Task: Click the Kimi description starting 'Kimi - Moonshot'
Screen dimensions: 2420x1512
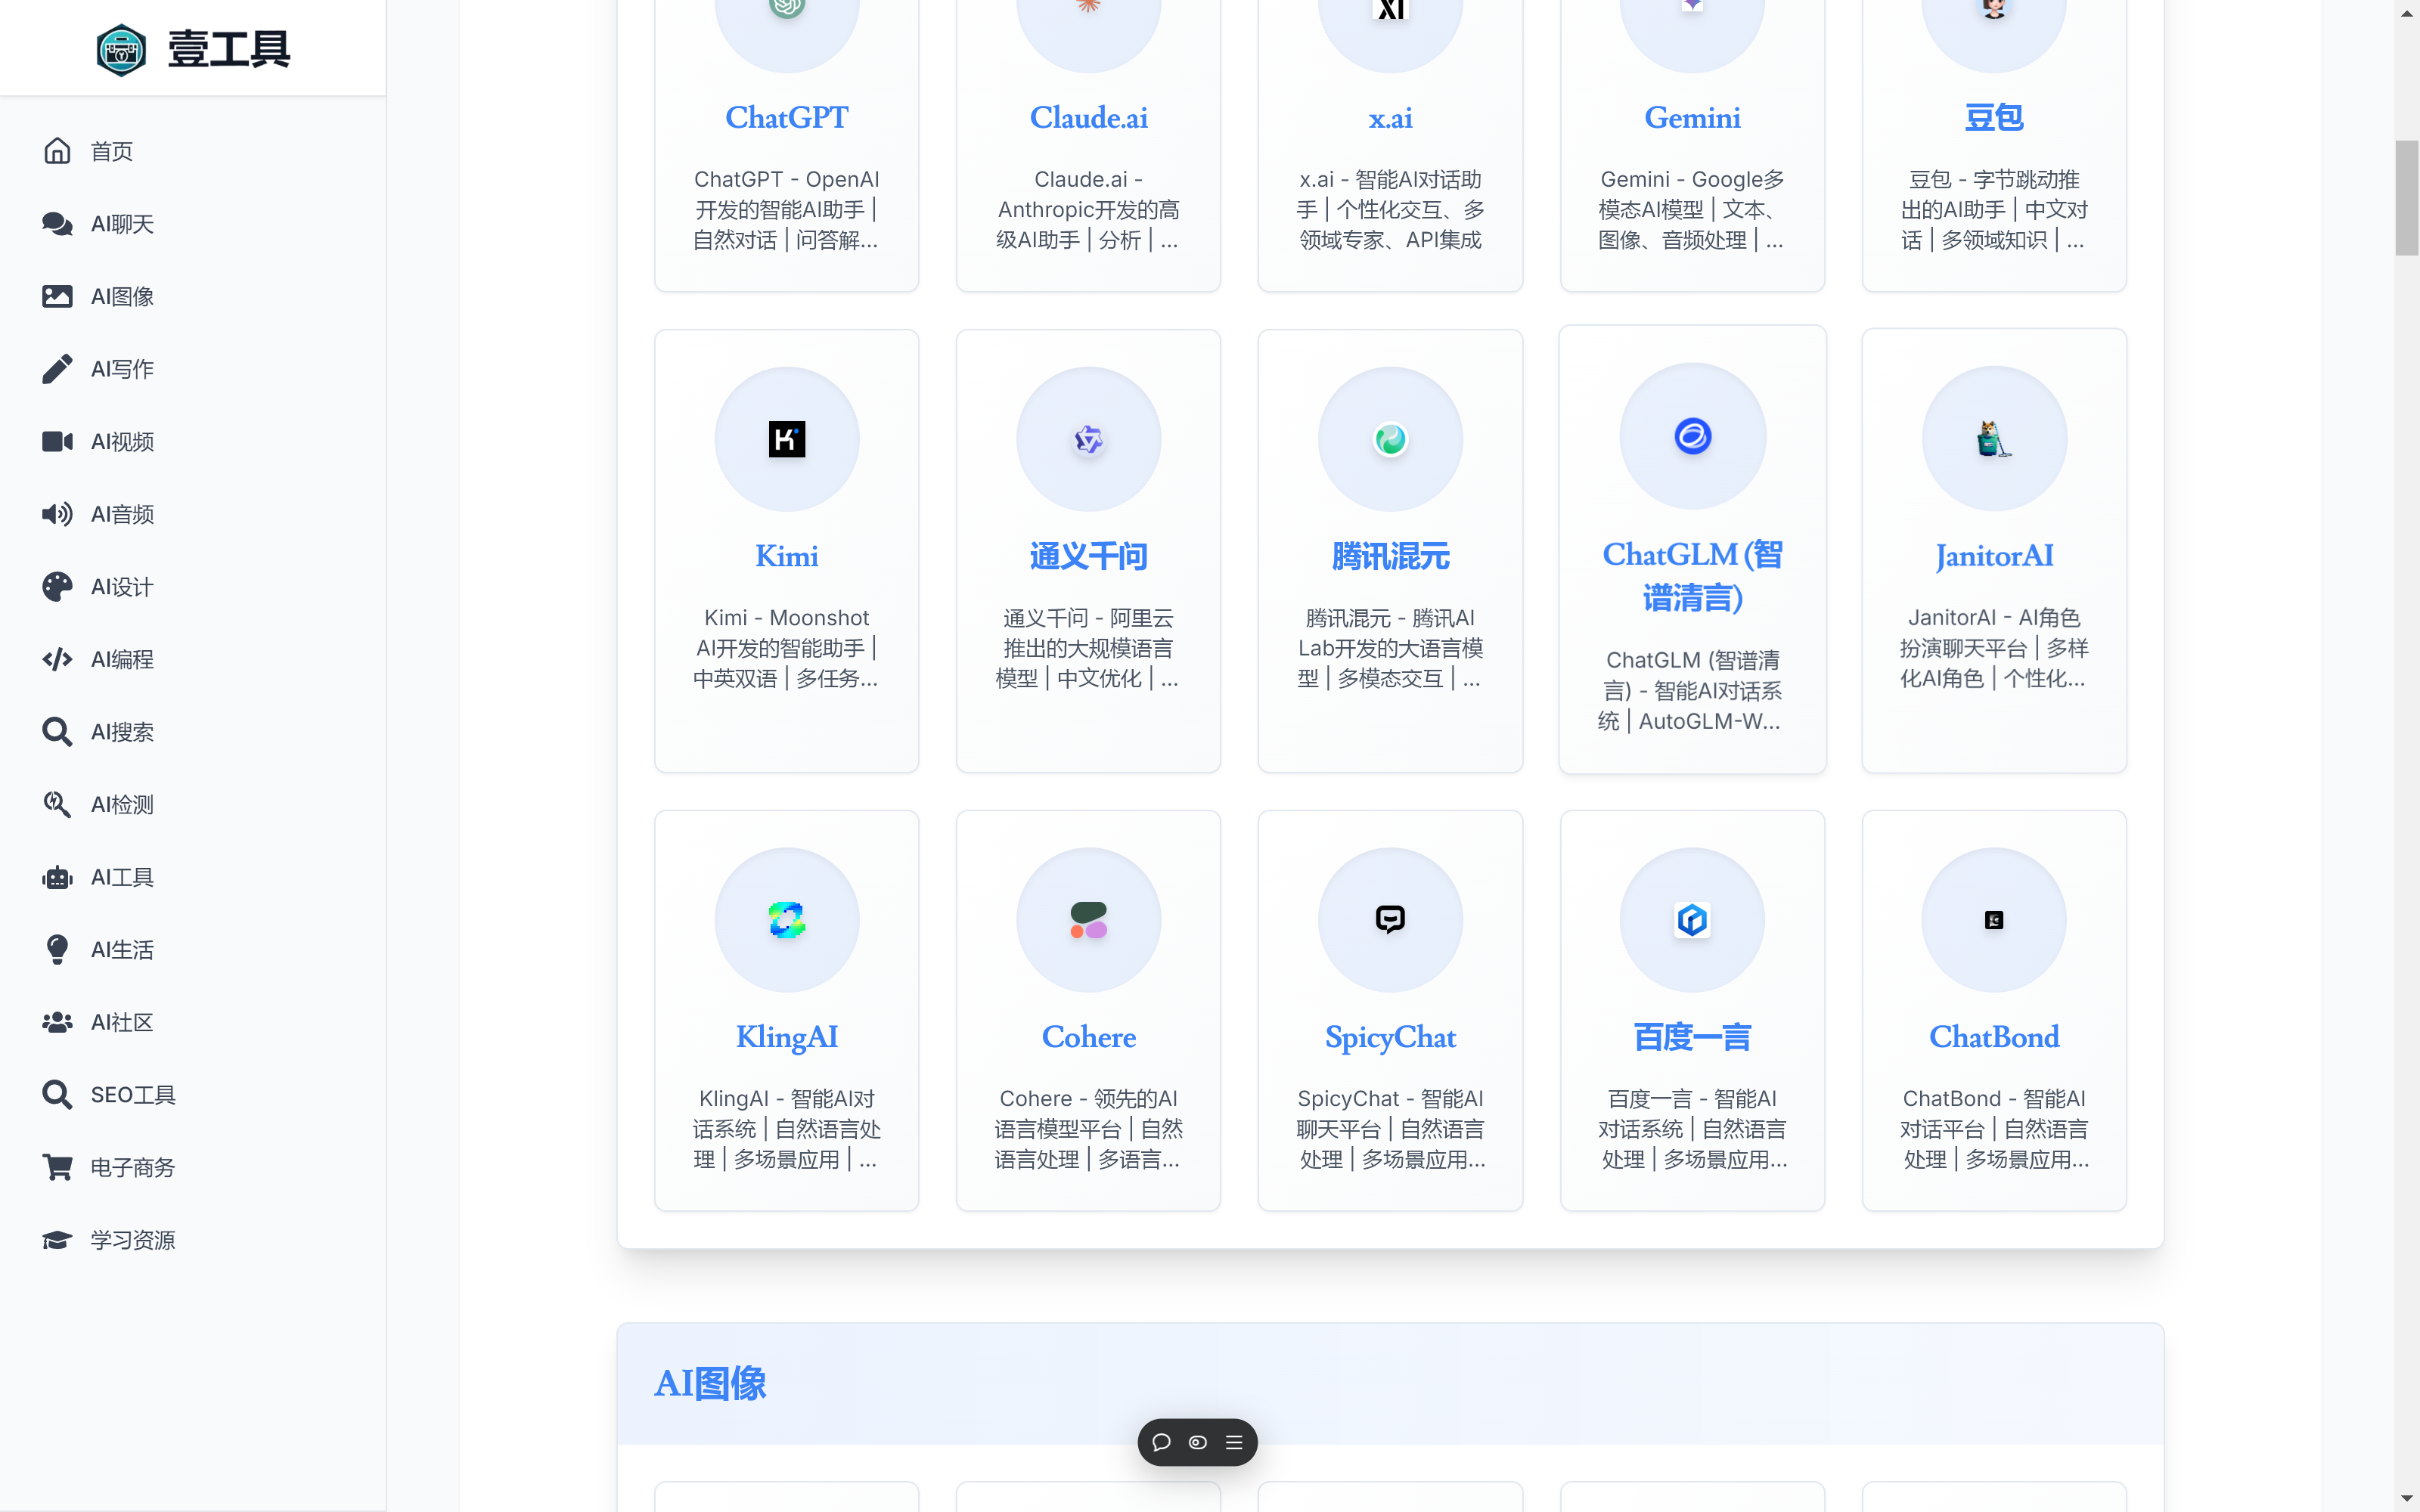Action: click(787, 648)
